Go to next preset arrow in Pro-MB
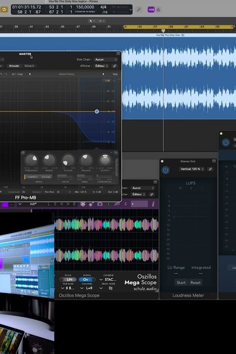 pos(103,74)
